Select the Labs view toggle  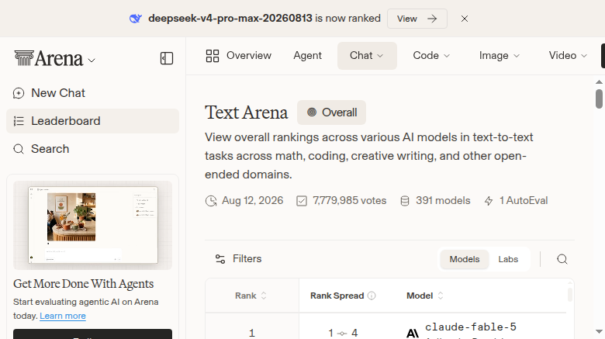508,259
